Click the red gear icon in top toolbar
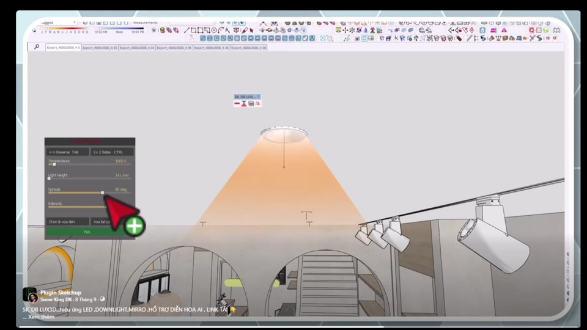Viewport: 587px width, 330px height. (x=531, y=30)
